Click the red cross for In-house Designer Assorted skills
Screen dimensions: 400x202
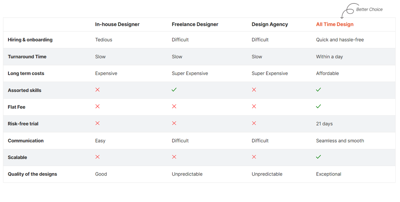(97, 90)
